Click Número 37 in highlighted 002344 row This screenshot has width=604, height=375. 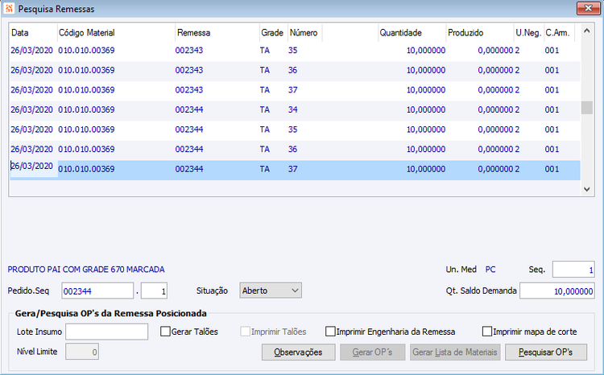click(x=293, y=169)
